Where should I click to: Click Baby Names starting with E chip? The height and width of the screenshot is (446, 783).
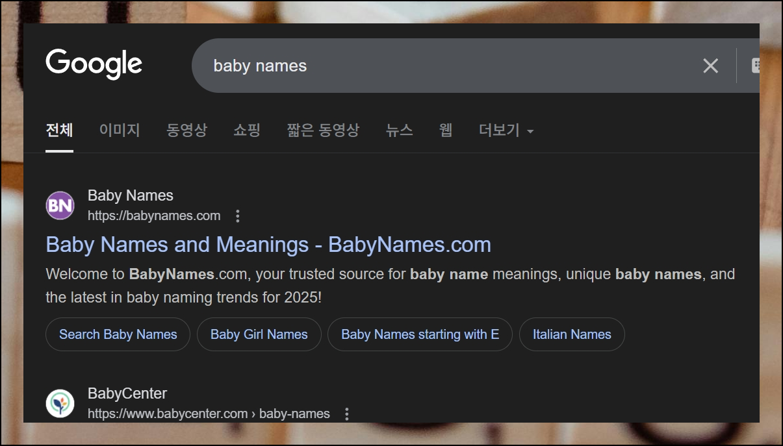[420, 334]
